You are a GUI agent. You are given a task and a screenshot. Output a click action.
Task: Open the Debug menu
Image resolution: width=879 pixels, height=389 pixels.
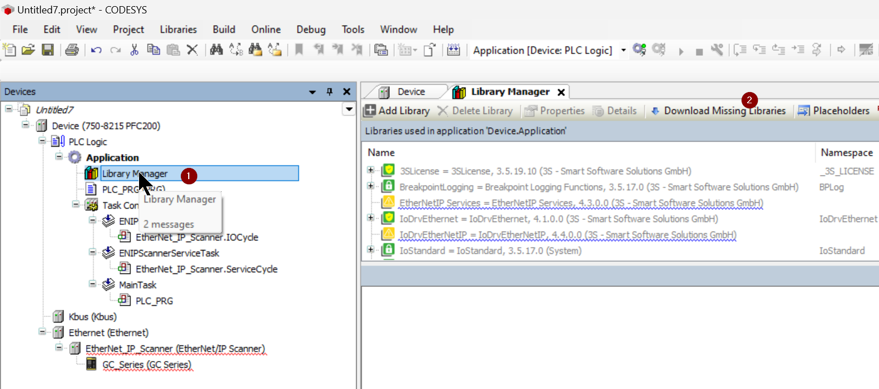tap(311, 30)
